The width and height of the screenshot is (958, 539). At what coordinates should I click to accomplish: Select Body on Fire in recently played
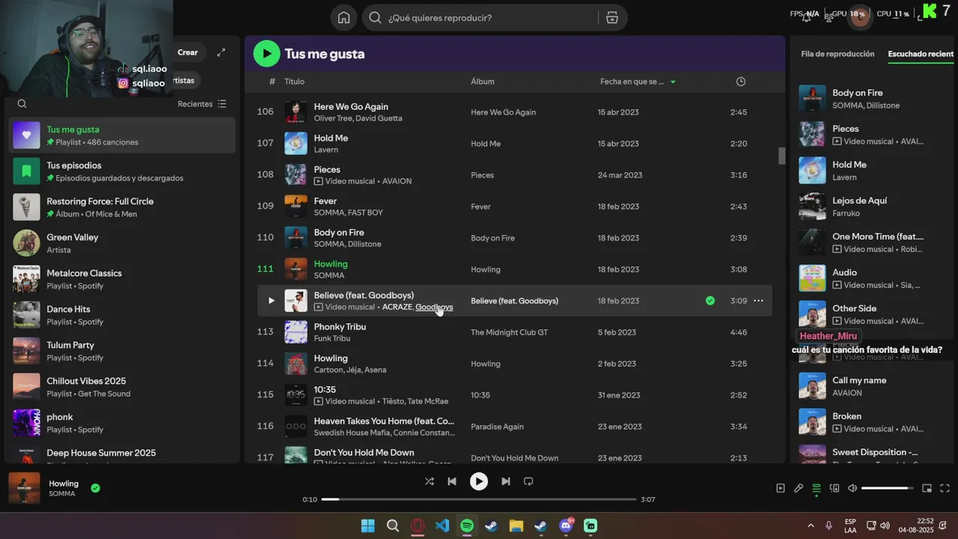point(858,93)
